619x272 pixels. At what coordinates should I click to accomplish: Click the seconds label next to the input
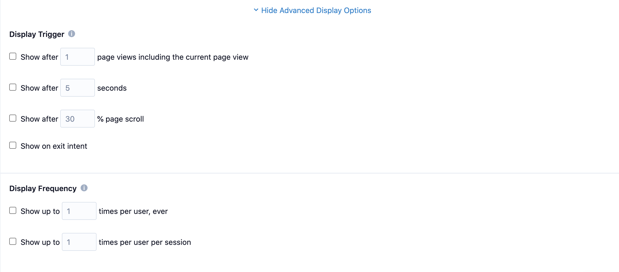[x=112, y=88]
